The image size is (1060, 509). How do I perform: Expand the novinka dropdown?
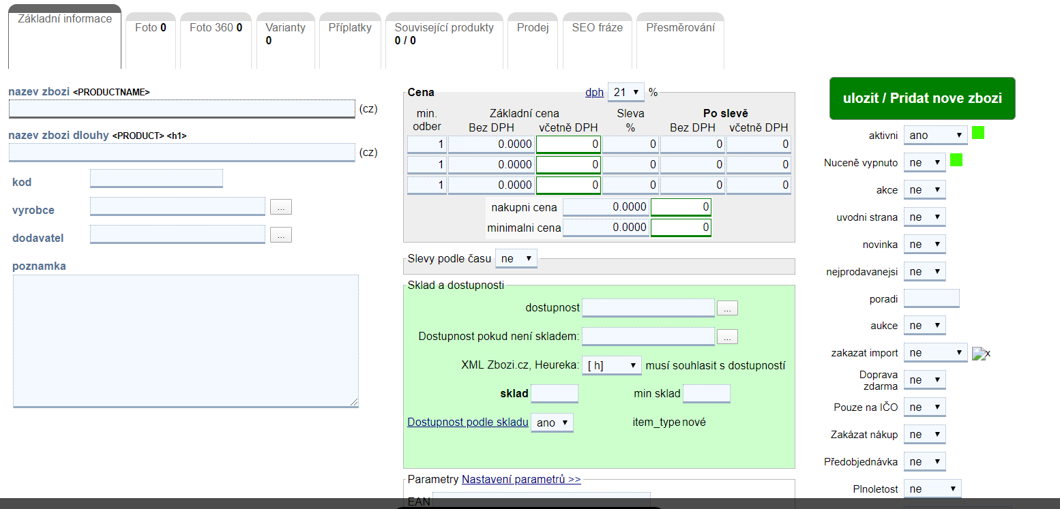[x=925, y=245]
